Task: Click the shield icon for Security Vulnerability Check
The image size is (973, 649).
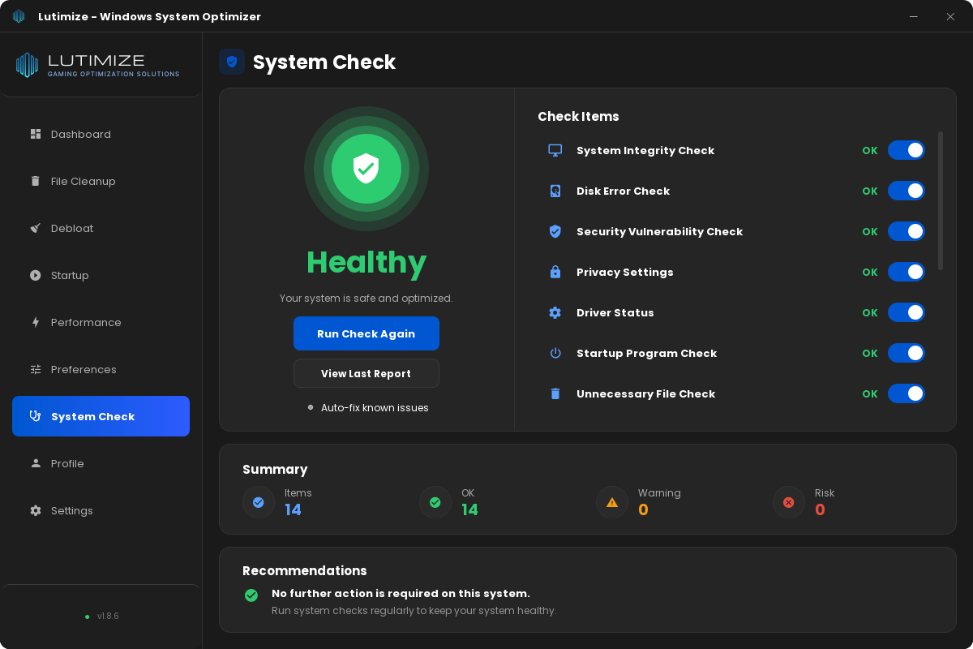Action: point(555,231)
